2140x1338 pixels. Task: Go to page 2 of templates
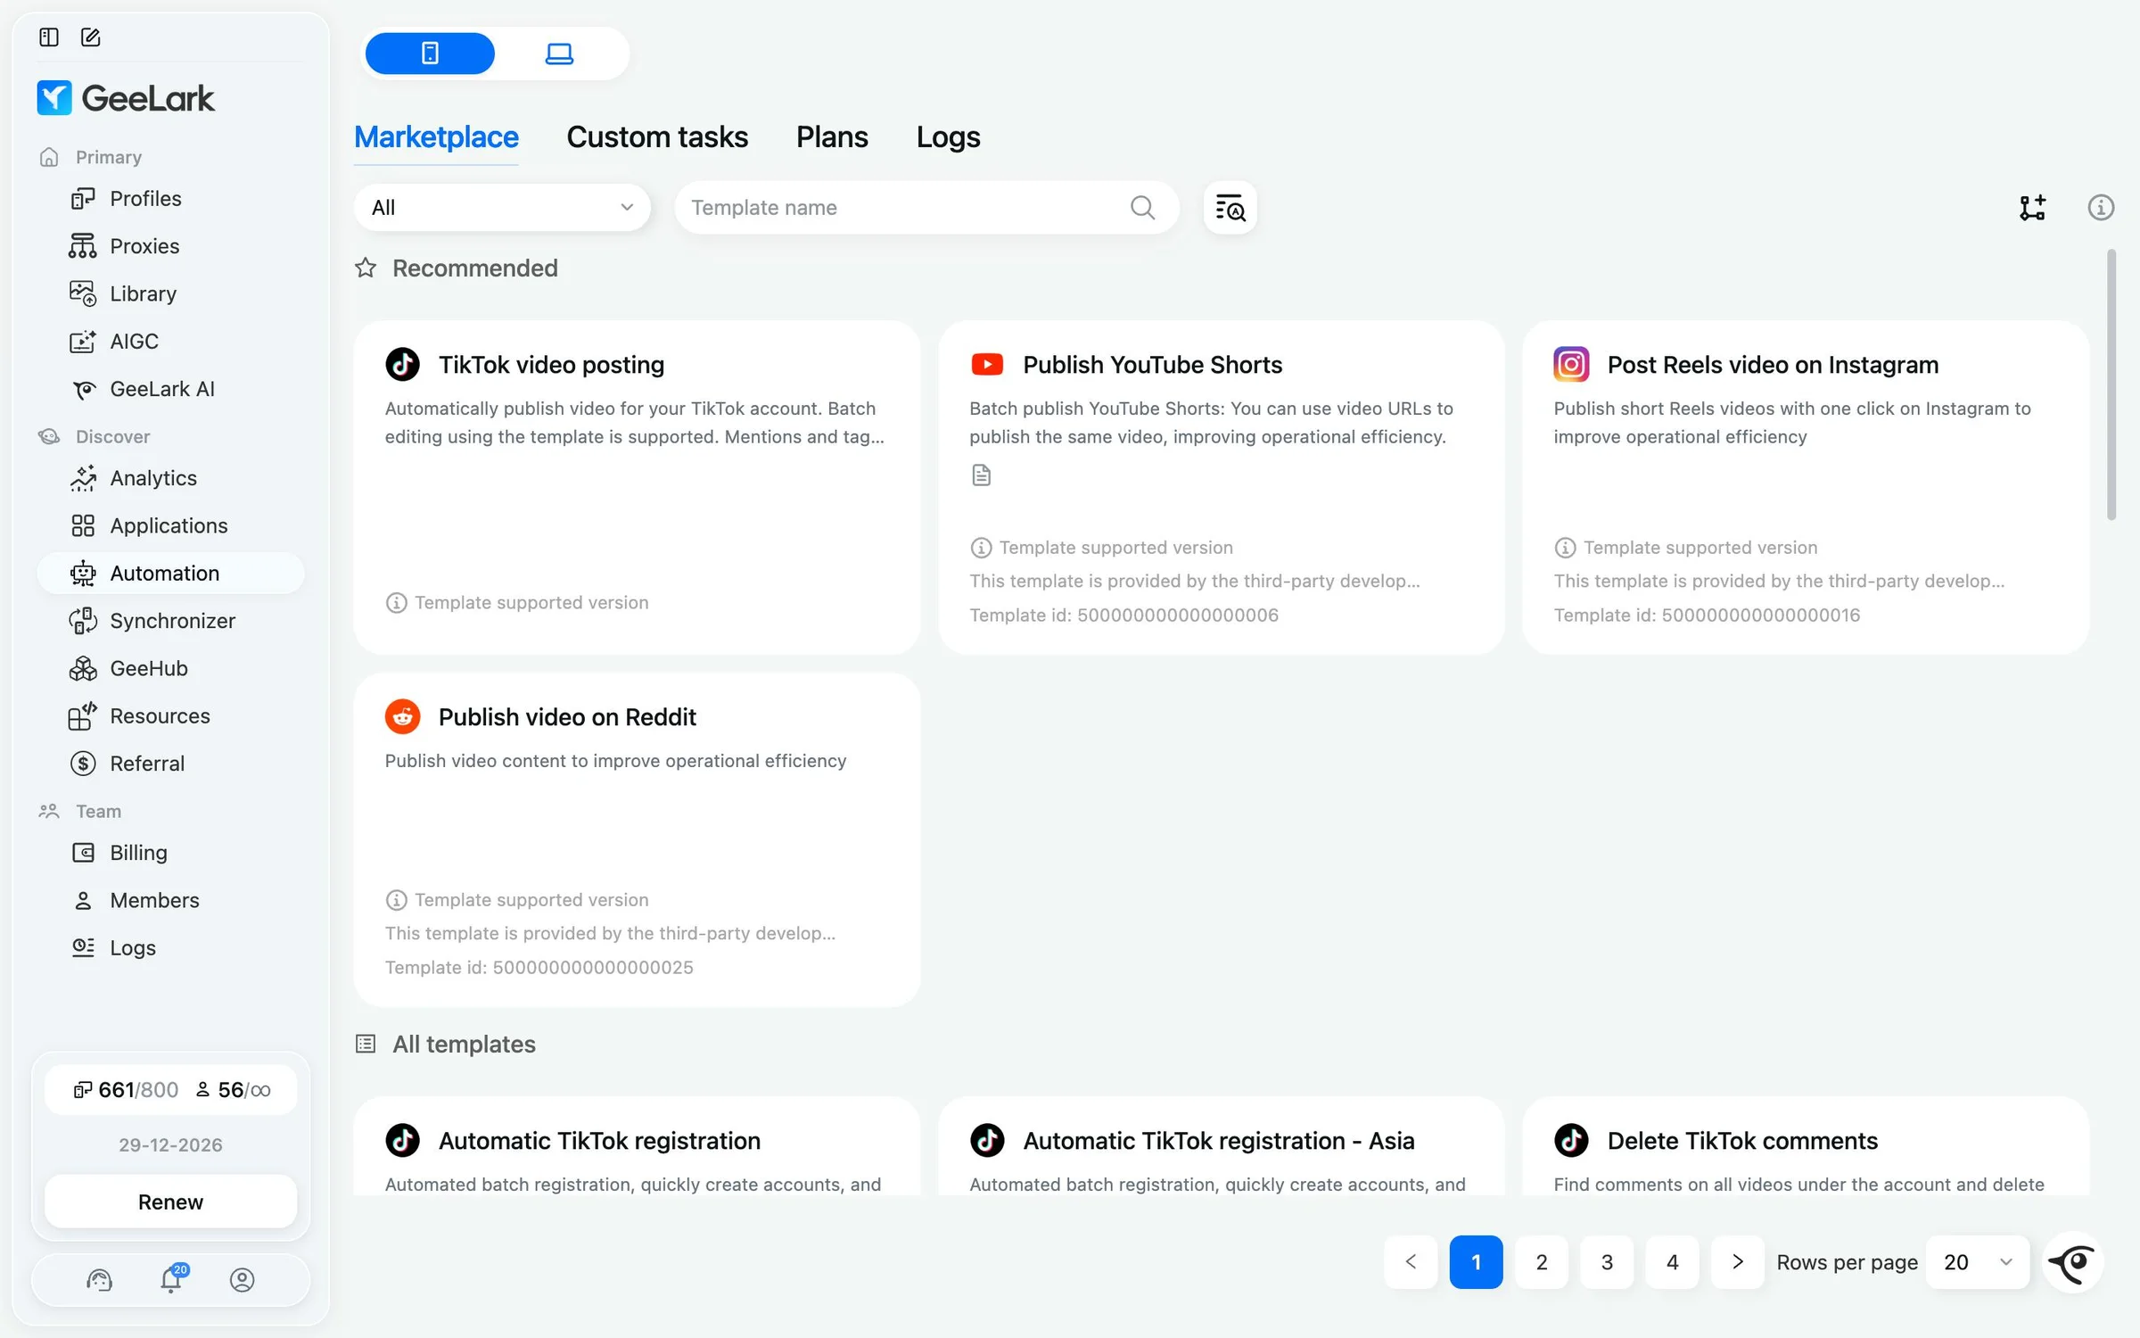click(1541, 1262)
